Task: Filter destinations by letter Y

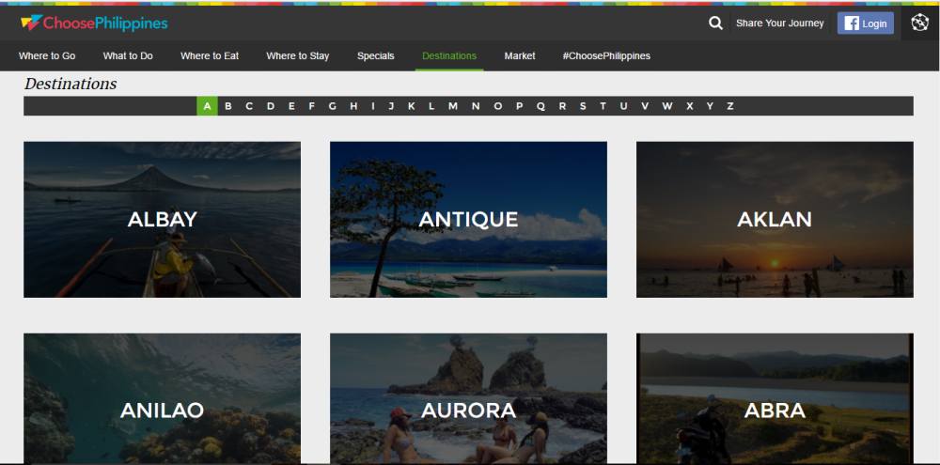Action: (710, 106)
